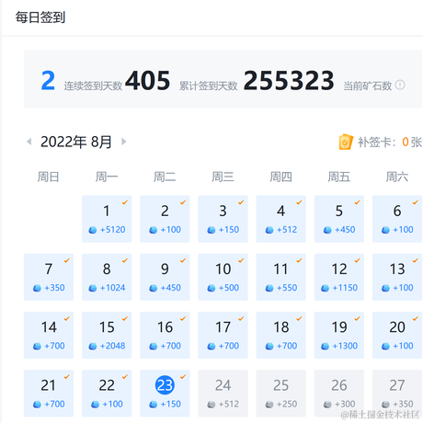Click 0 张 make-up card count
Viewport: 423px width, 423px height.
click(x=412, y=143)
